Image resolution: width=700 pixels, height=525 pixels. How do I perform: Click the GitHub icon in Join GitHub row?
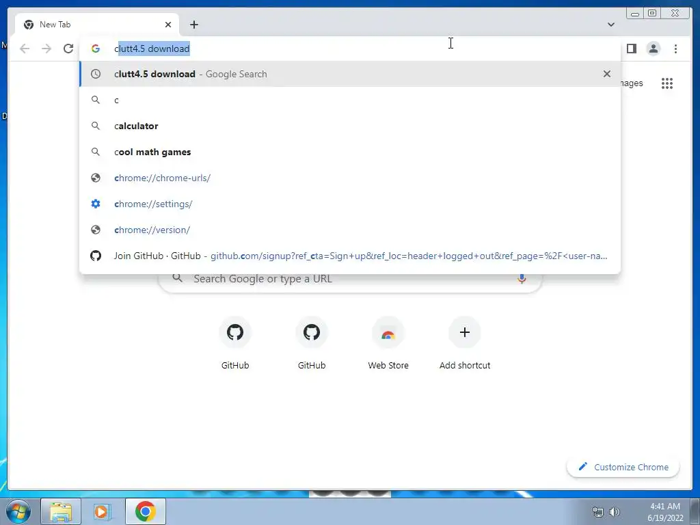point(96,256)
